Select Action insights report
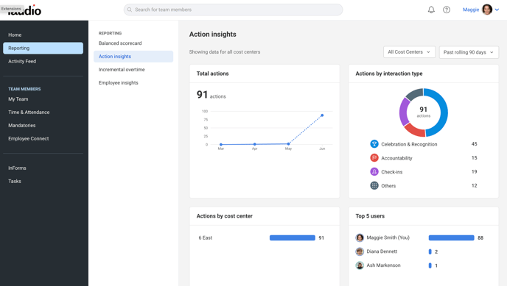 133,57
